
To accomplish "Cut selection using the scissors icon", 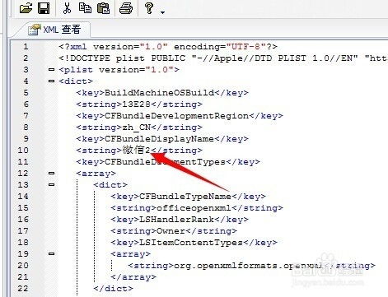I will [x=67, y=8].
